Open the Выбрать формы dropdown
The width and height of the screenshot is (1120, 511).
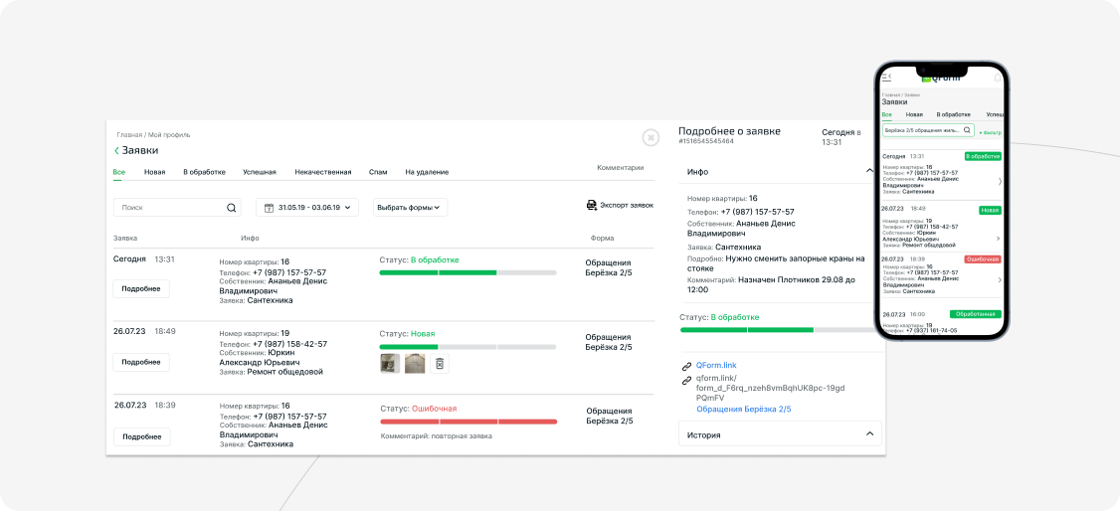(411, 208)
